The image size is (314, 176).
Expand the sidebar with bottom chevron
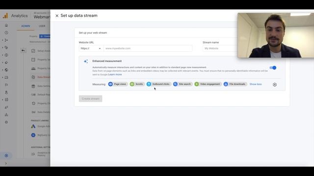tap(6, 163)
